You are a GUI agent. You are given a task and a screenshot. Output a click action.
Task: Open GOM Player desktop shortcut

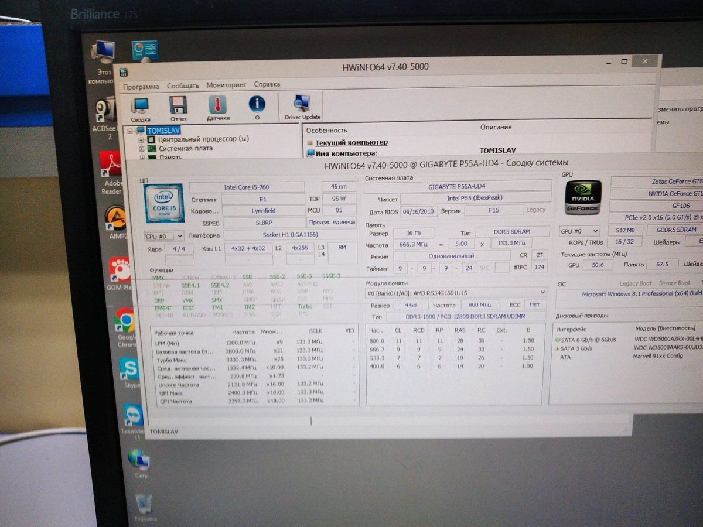[120, 273]
